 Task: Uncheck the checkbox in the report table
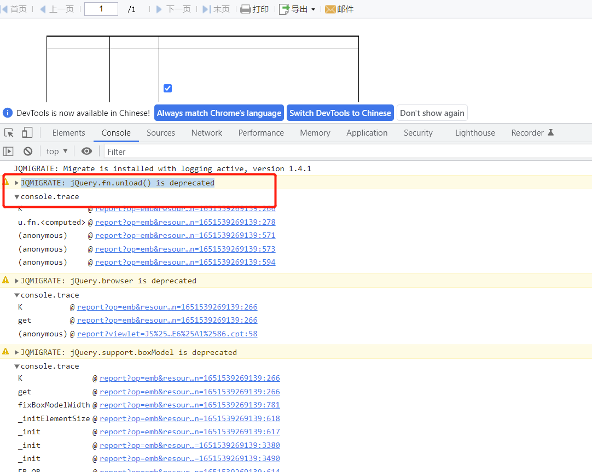pos(167,88)
